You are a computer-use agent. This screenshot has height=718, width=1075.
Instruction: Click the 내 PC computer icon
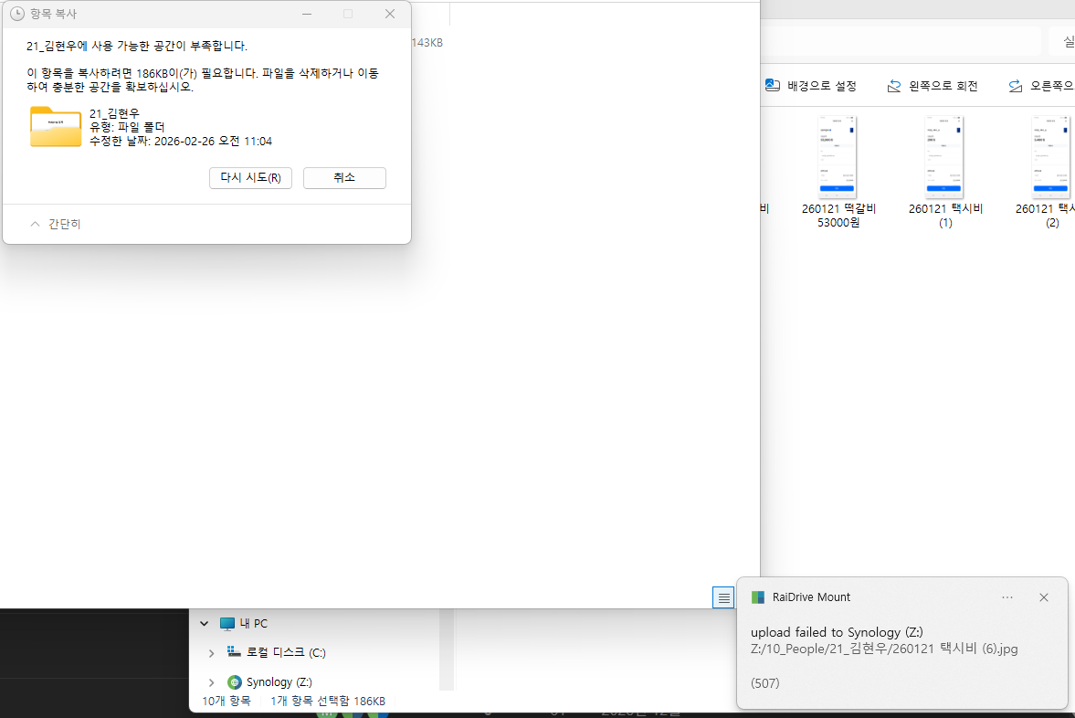pos(227,623)
